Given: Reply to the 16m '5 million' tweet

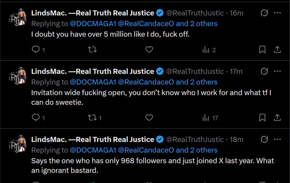Looking at the screenshot, I should tap(35, 49).
